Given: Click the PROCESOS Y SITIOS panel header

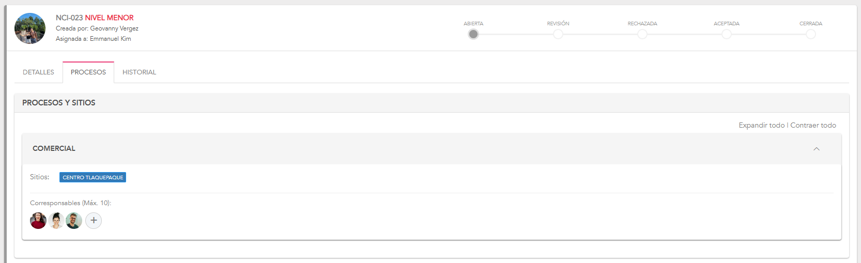Looking at the screenshot, I should click(59, 103).
